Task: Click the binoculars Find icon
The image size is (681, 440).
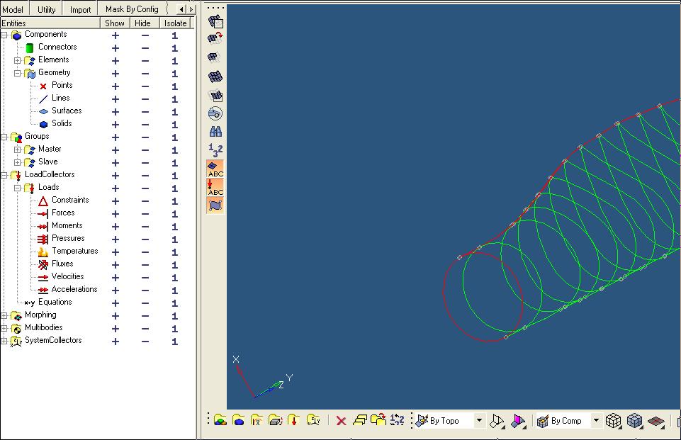Action: coord(216,132)
